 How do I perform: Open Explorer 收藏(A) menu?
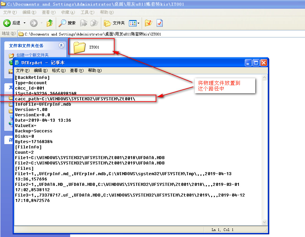tap(68, 12)
